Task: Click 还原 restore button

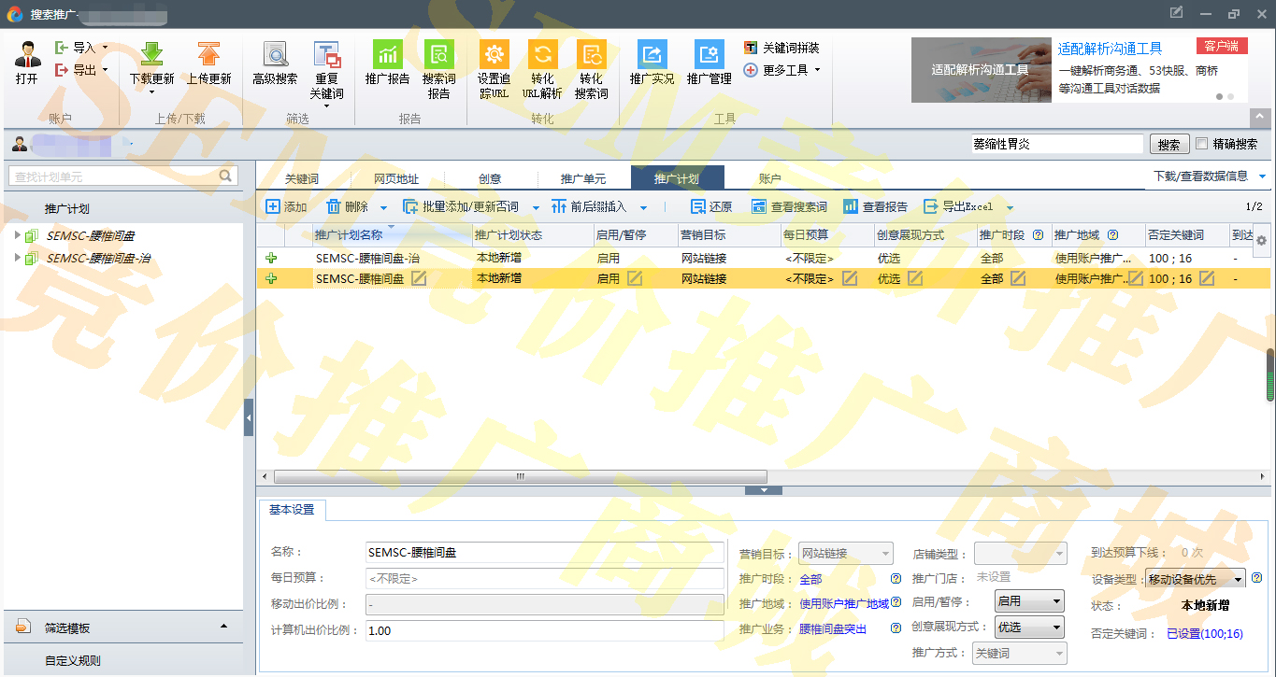Action: click(x=711, y=206)
